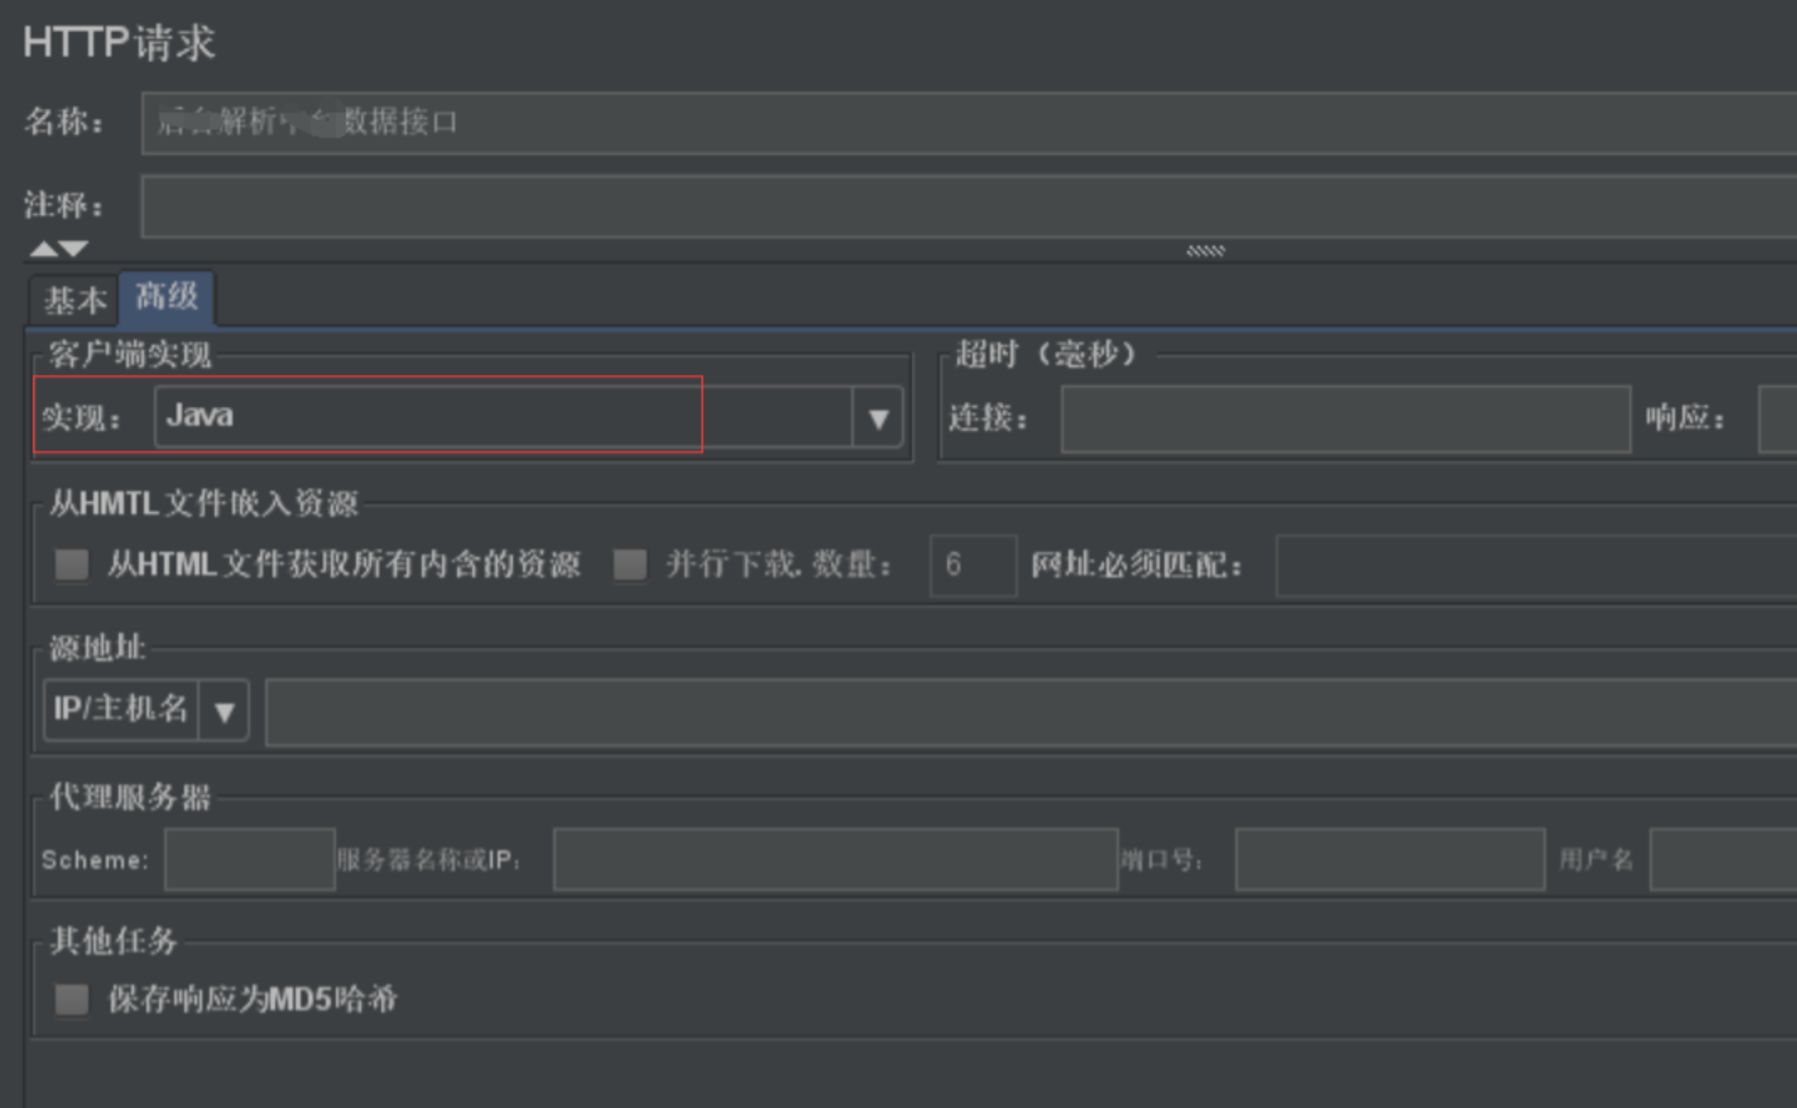Enable the retrieve all embedded HTML resources checkbox
Image resolution: width=1797 pixels, height=1108 pixels.
(72, 564)
